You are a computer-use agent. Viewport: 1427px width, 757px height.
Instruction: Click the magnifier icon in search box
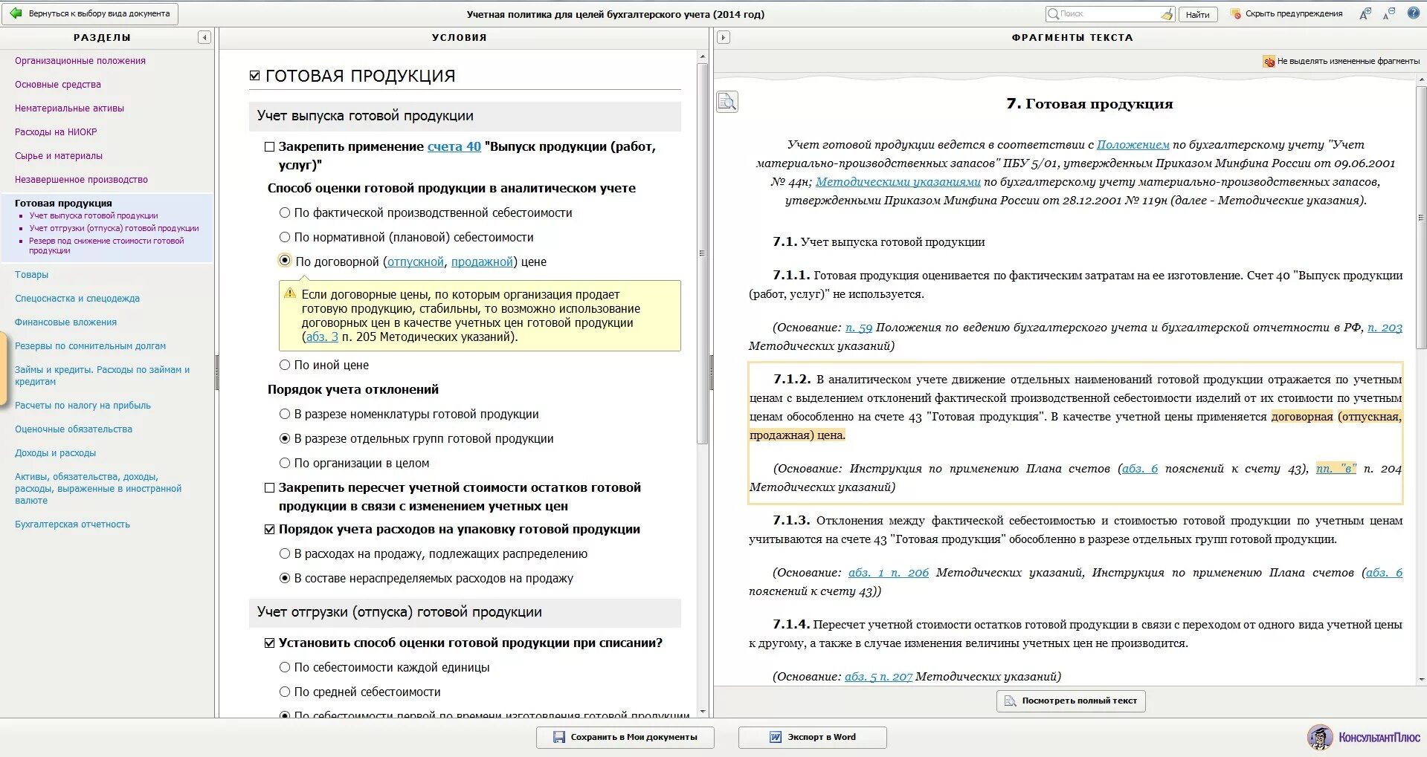1053,14
